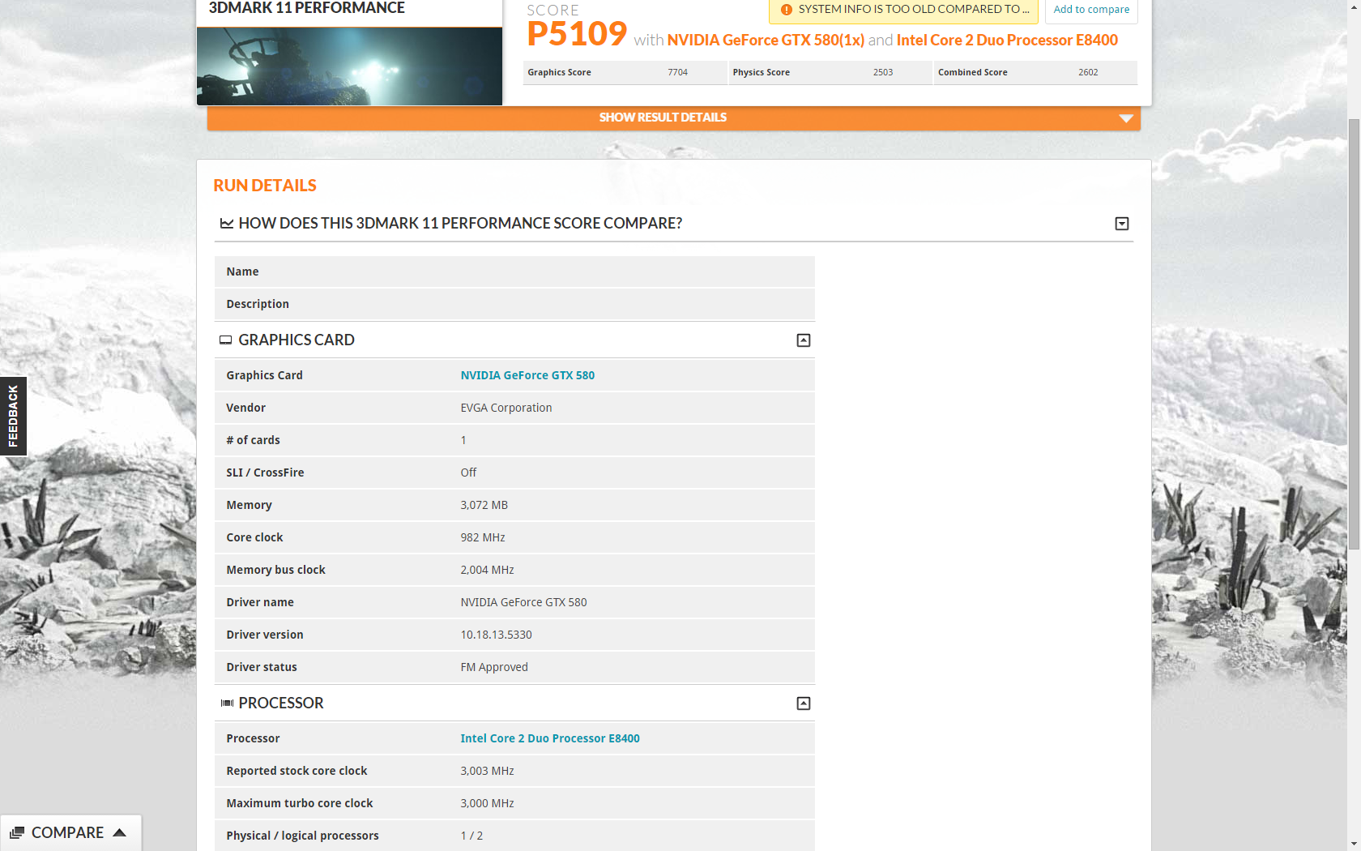
Task: Click the EVGA Corporation vendor value
Action: click(506, 408)
